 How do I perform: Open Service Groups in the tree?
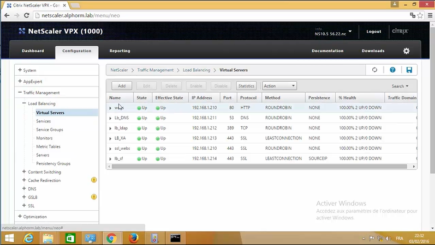click(x=50, y=130)
